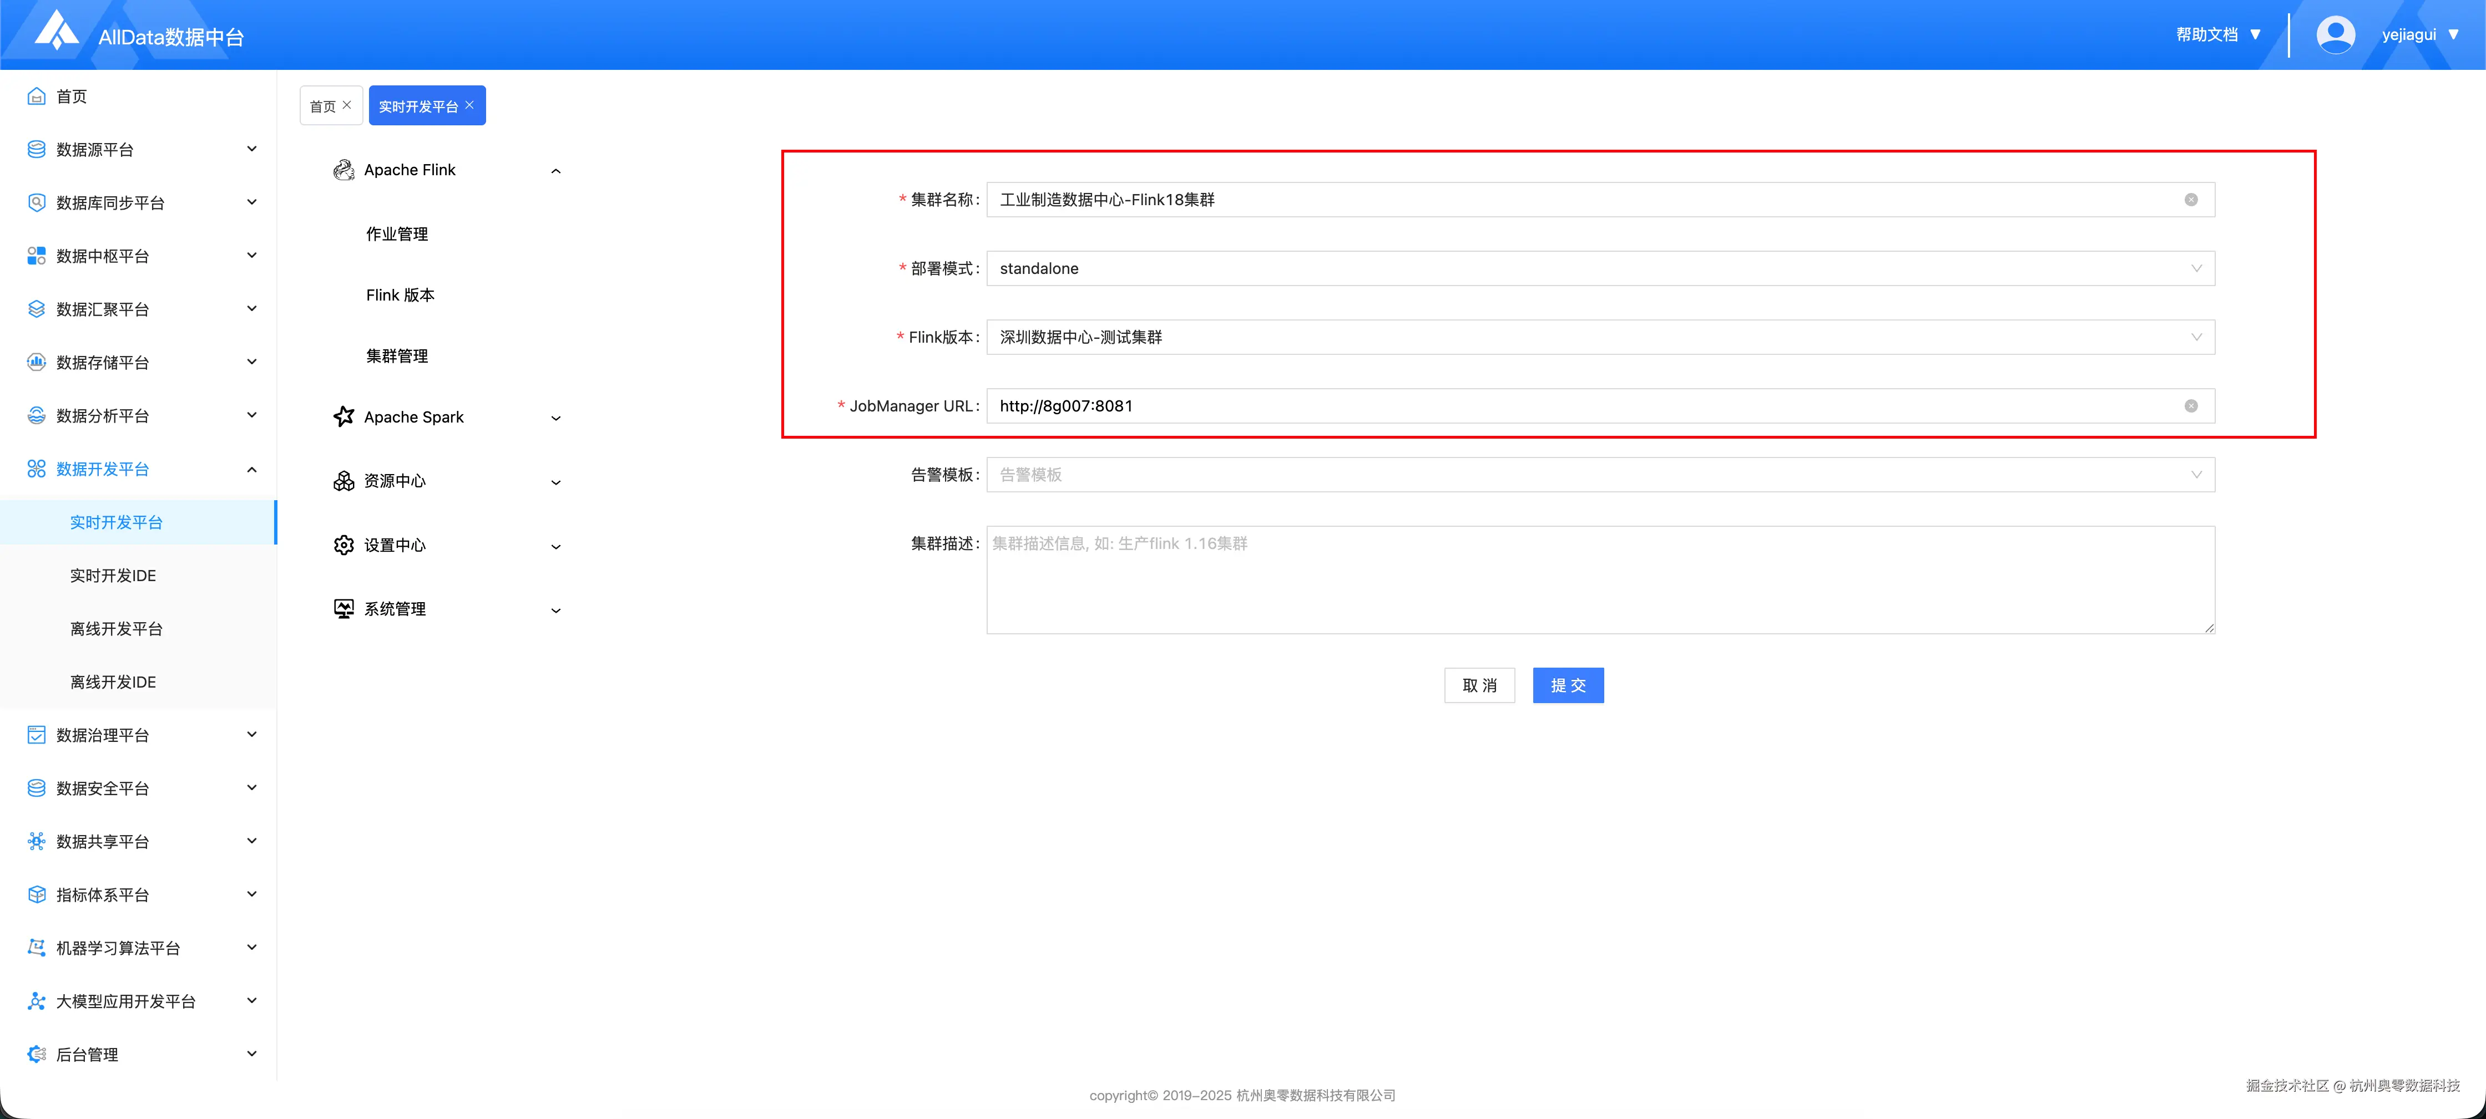This screenshot has height=1119, width=2486.
Task: Click the 提交 submit button
Action: [1567, 686]
